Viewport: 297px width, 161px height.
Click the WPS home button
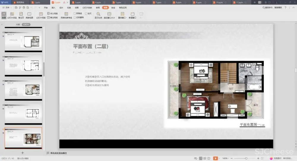coord(5,2)
